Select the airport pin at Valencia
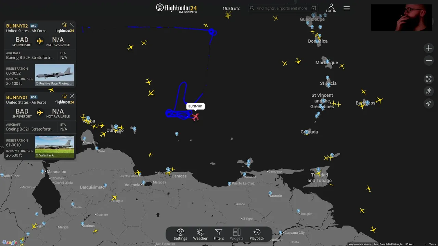This screenshot has width=438, height=246. [143, 183]
